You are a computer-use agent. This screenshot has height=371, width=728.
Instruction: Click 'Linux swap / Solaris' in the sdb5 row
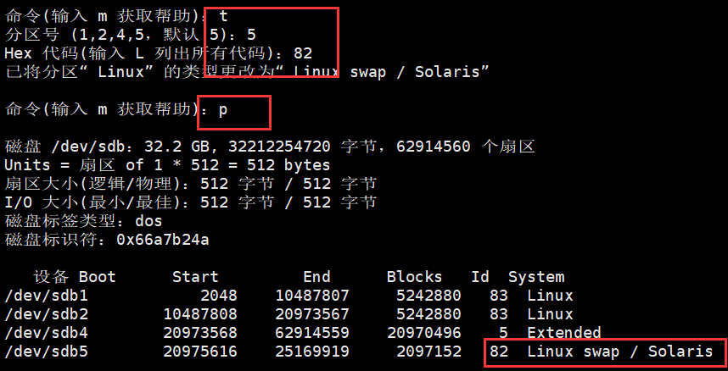(619, 352)
